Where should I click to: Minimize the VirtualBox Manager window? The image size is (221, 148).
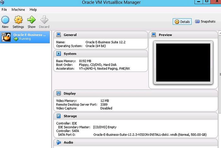pos(199,2)
